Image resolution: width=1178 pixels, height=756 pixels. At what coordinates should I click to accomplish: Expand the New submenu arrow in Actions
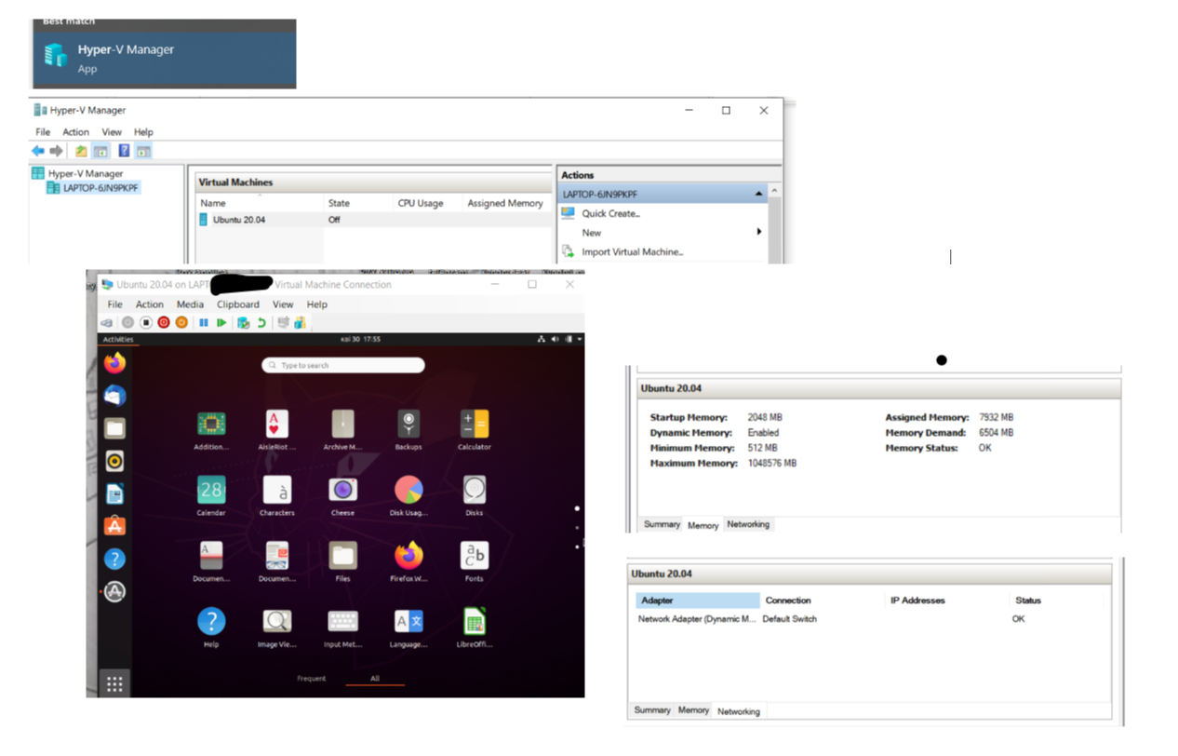(x=759, y=233)
